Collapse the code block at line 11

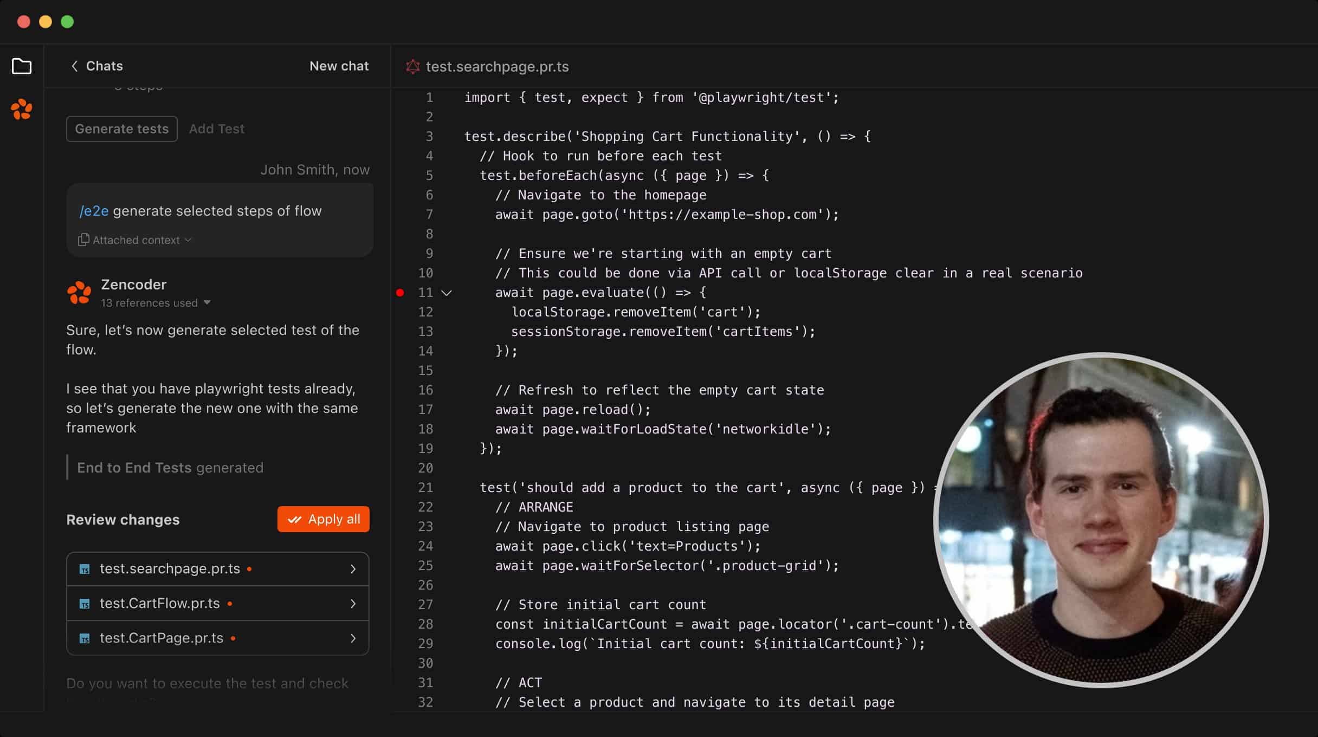pyautogui.click(x=447, y=292)
